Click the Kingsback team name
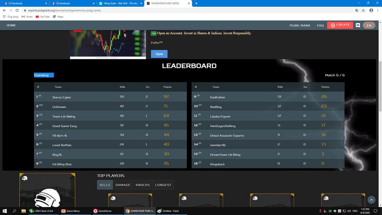Image resolution: width=382 pixels, height=215 pixels. [x=217, y=164]
